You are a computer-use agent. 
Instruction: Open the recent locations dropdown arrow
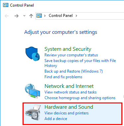[24, 16]
